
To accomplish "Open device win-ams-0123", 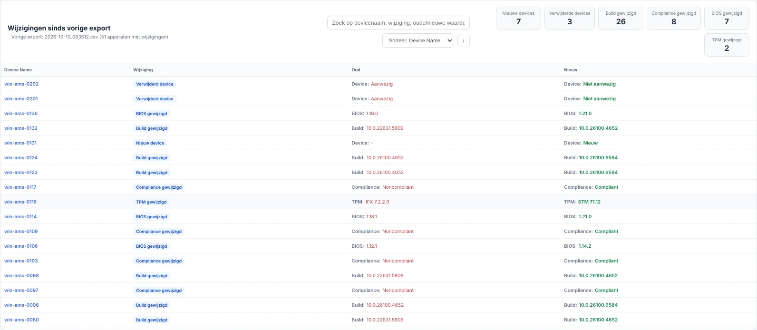I will pyautogui.click(x=21, y=173).
